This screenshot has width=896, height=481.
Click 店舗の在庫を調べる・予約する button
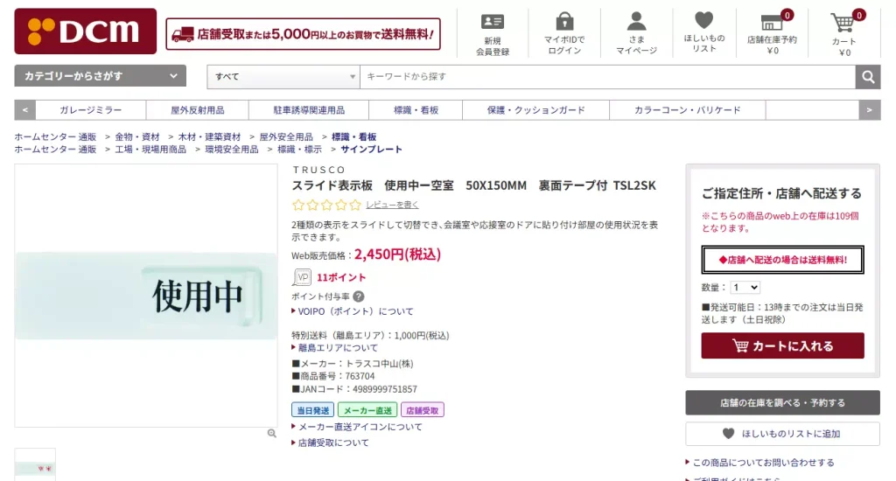click(782, 403)
